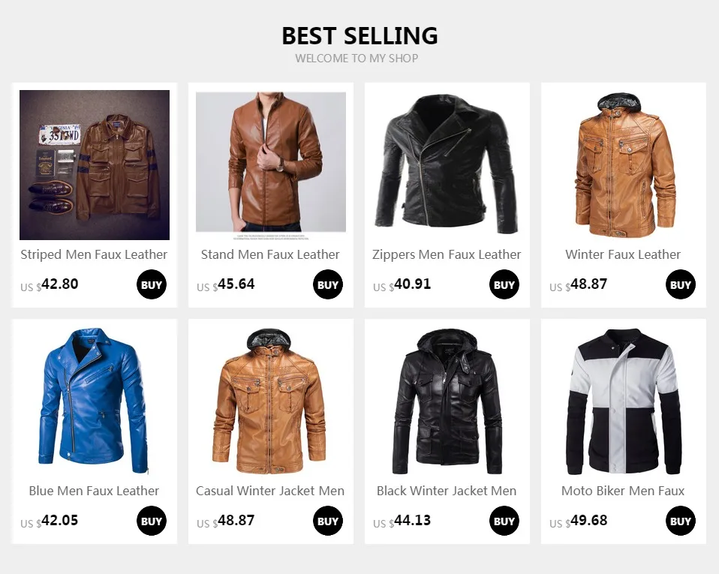Open Moto Biker Men Faux title link

click(x=623, y=491)
